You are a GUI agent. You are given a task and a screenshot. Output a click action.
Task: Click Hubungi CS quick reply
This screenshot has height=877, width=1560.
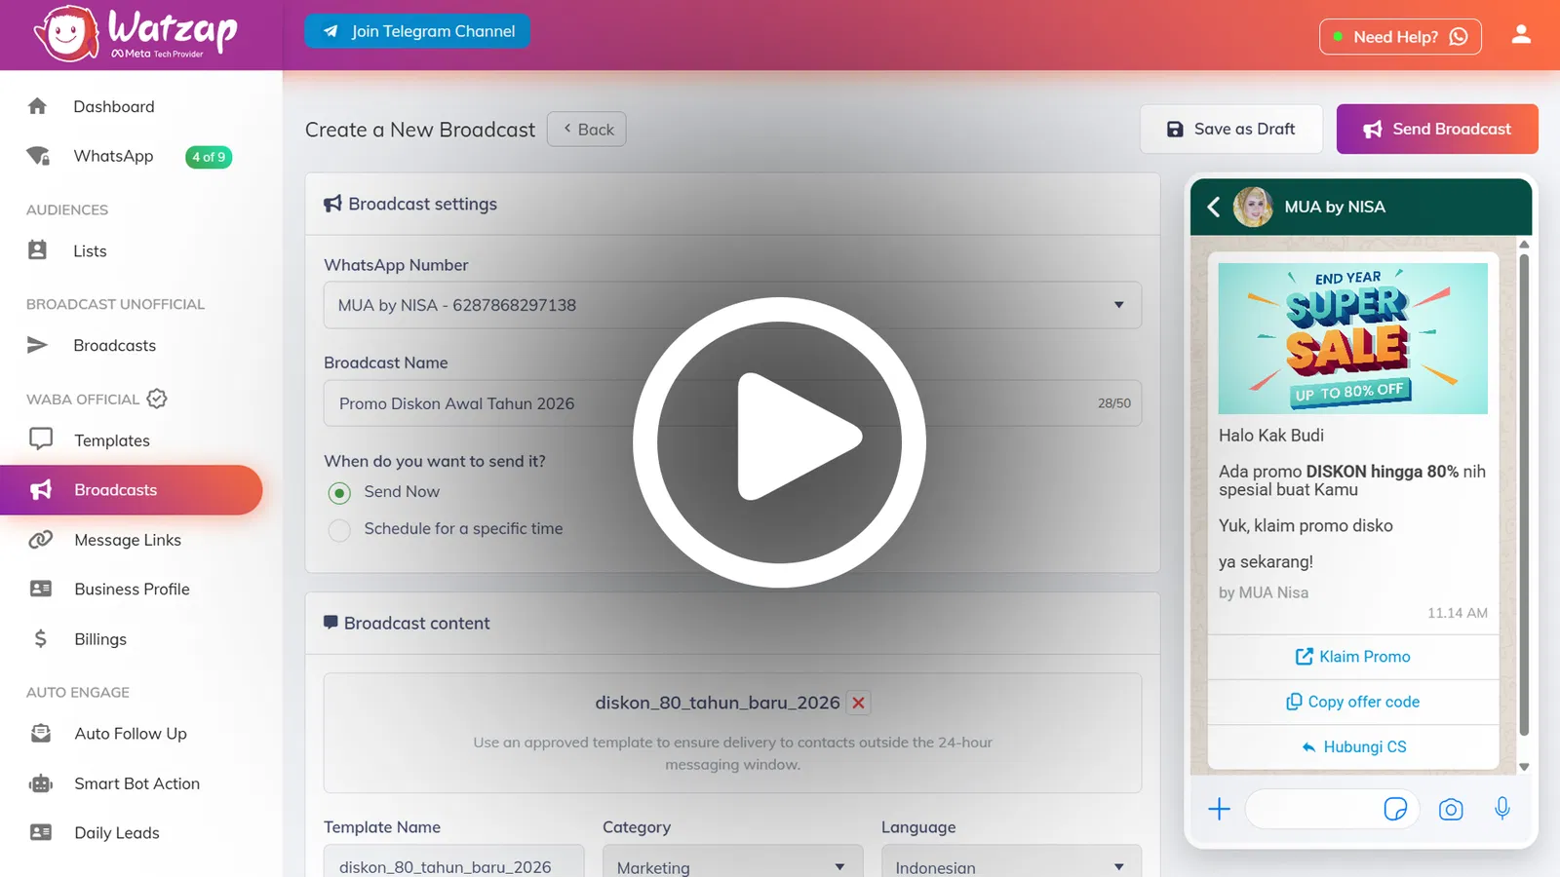(x=1353, y=746)
